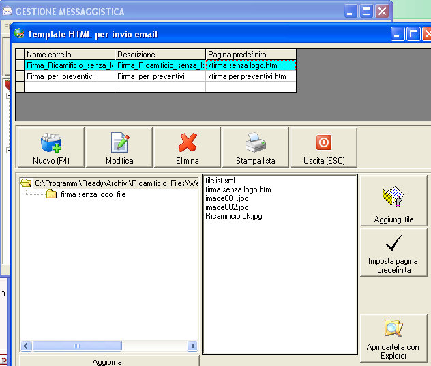Image resolution: width=431 pixels, height=366 pixels.
Task: Click the tree horizontal scrollbar thumb
Action: (x=76, y=346)
